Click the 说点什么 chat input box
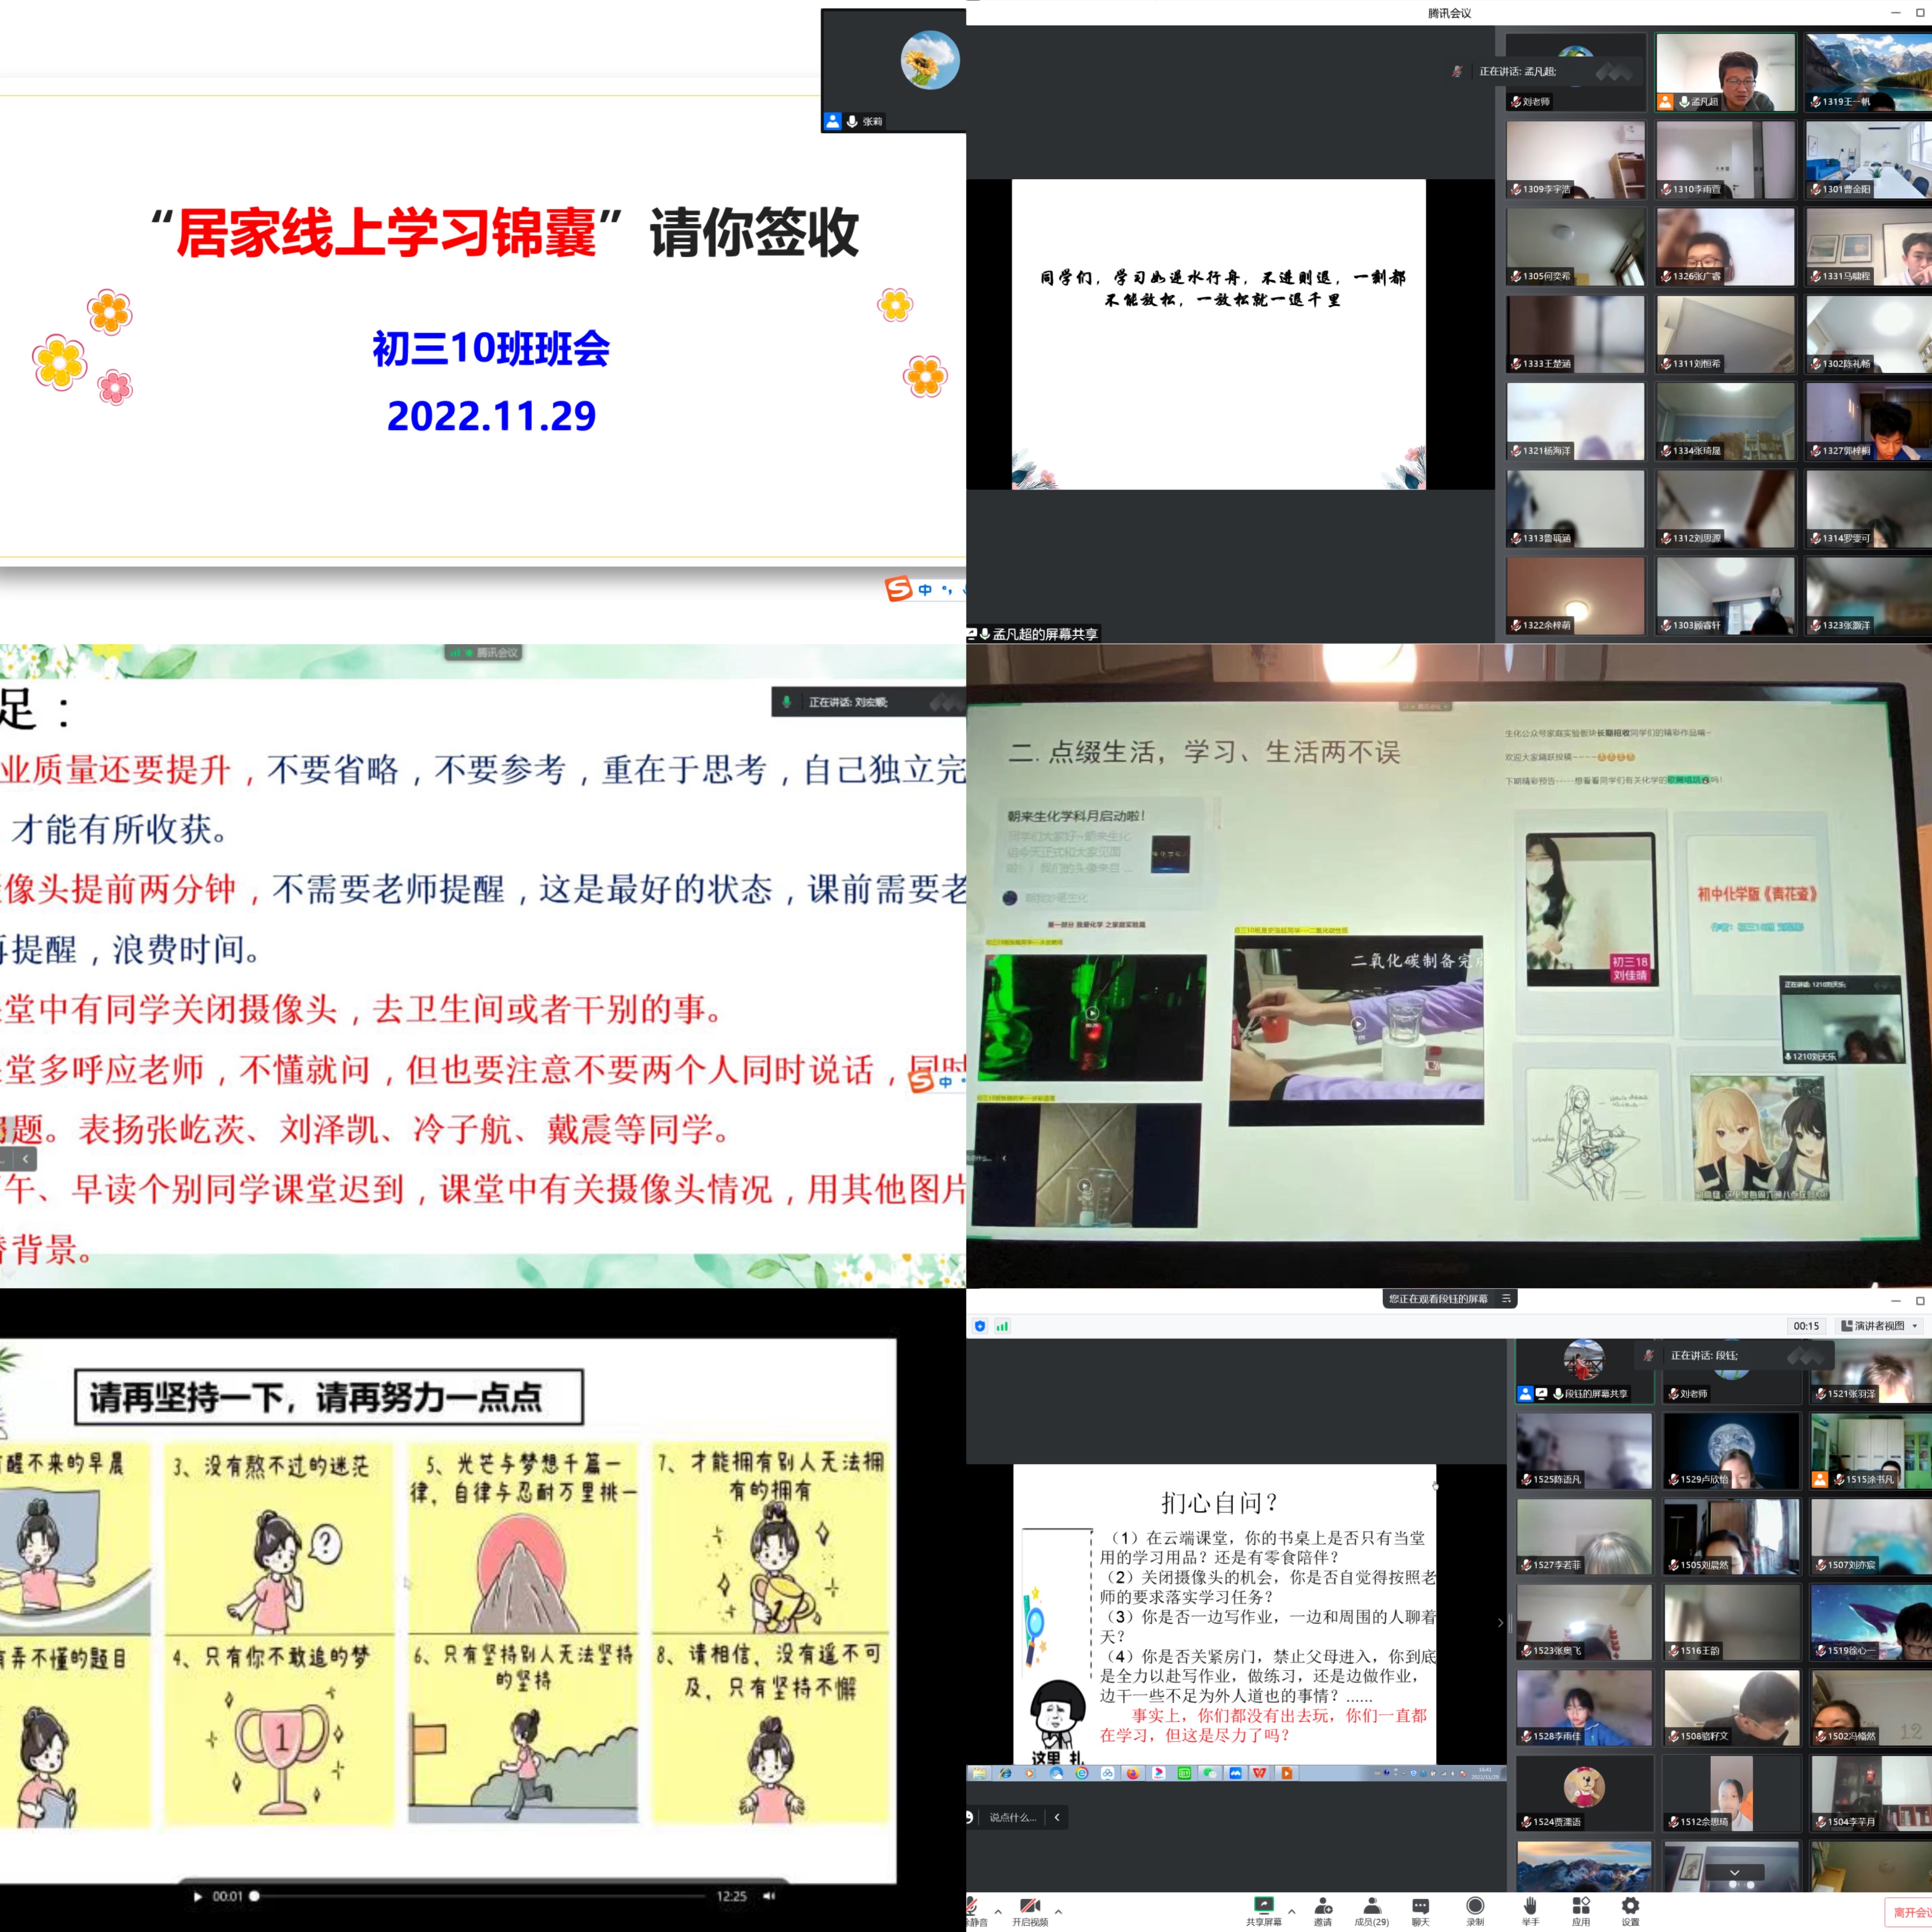1932x1932 pixels. [x=1012, y=1817]
